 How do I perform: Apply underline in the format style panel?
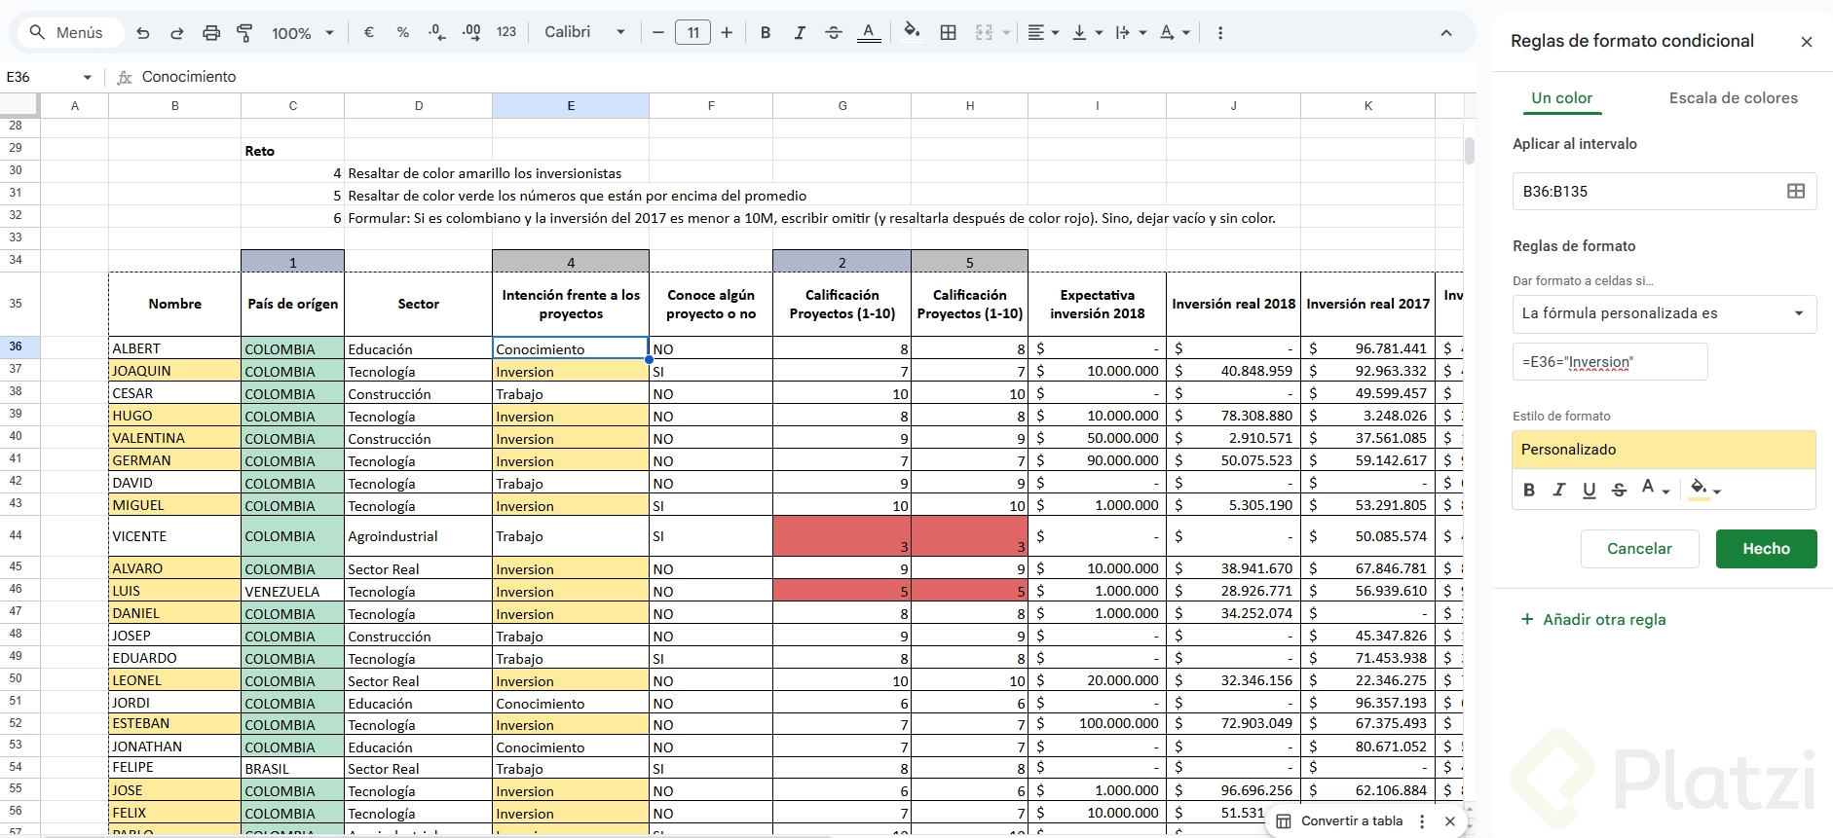click(x=1589, y=490)
